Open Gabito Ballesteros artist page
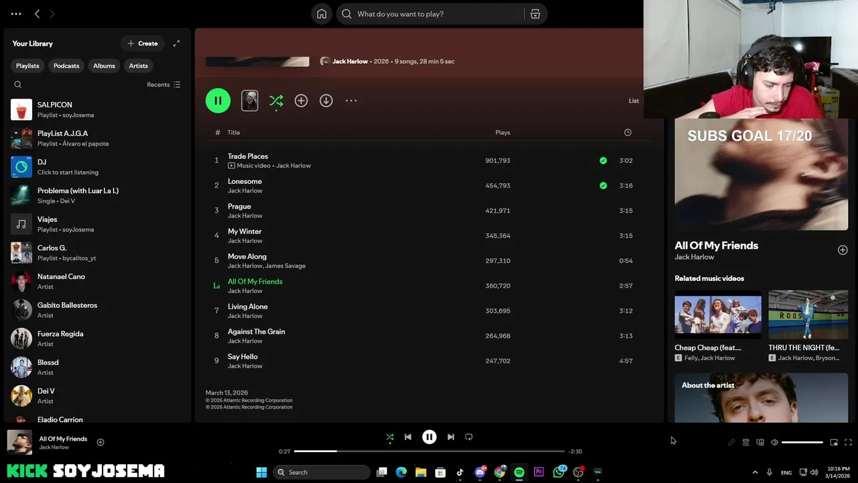 (x=97, y=310)
